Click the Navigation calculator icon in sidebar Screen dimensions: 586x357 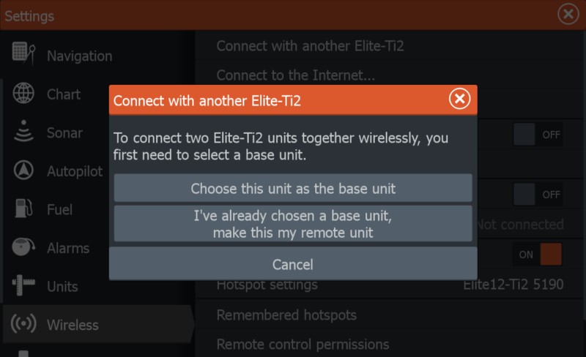pos(23,55)
